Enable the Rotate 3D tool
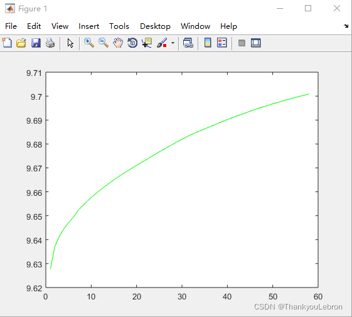 (x=132, y=43)
